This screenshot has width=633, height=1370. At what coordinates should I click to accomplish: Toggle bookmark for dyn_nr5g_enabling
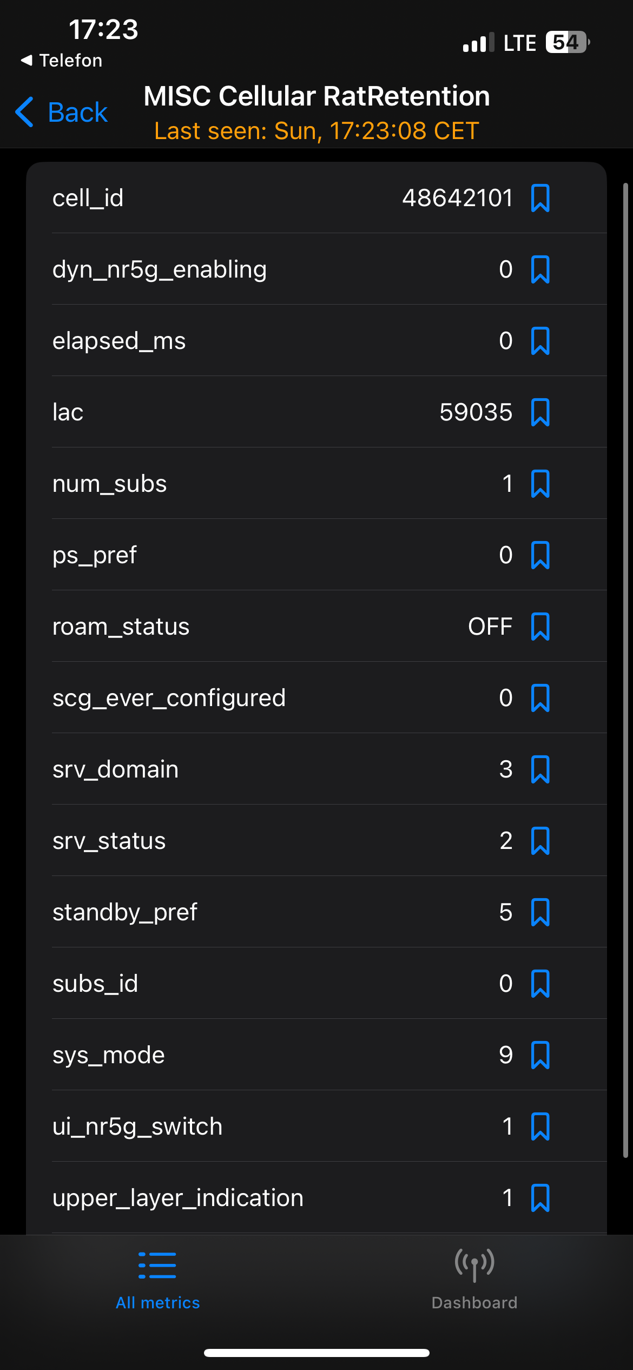tap(540, 269)
